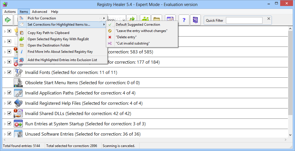This screenshot has width=295, height=151.
Task: Uncheck the Invalid Shared DLLs checkbox
Action: (x=9, y=113)
